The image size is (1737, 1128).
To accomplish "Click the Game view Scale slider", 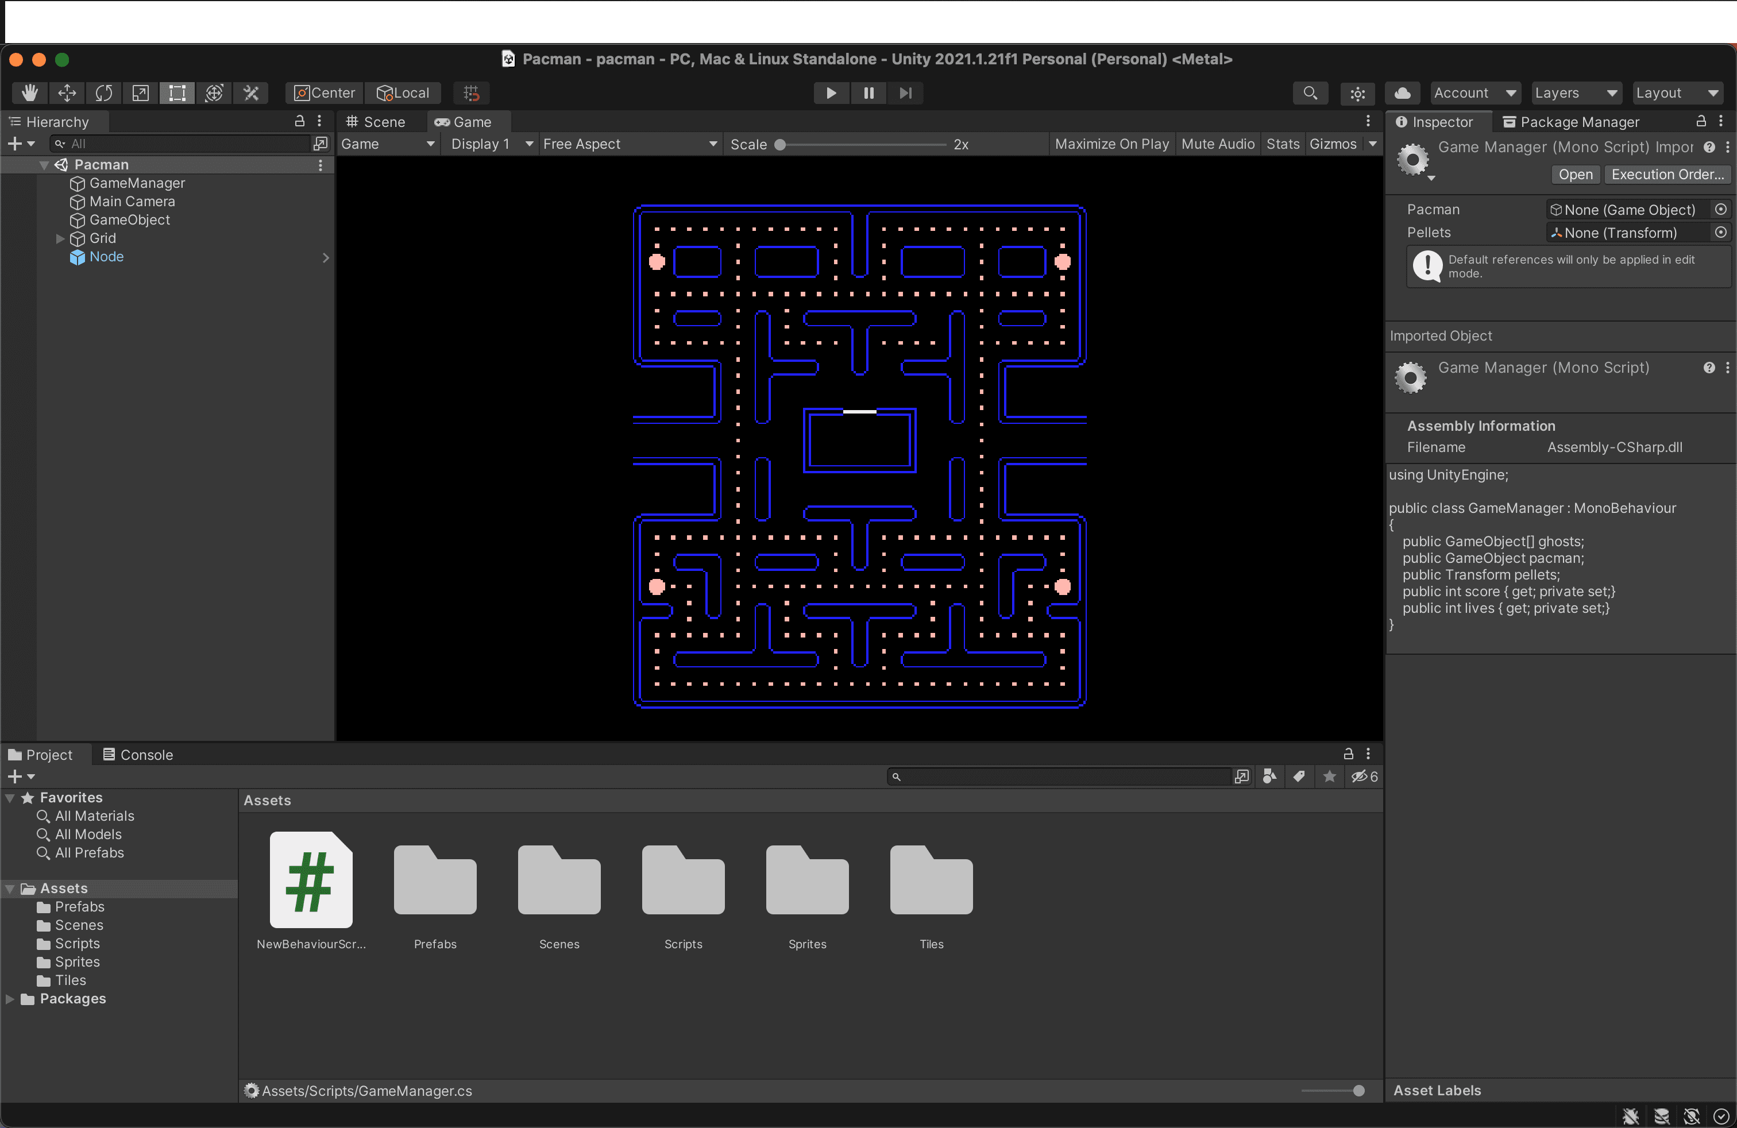I will coord(860,145).
